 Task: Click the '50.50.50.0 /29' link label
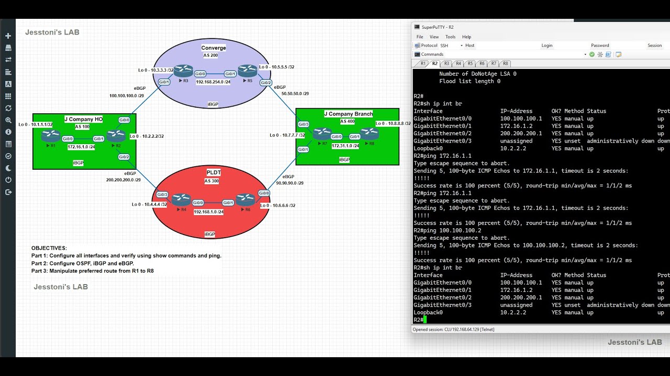pyautogui.click(x=295, y=93)
